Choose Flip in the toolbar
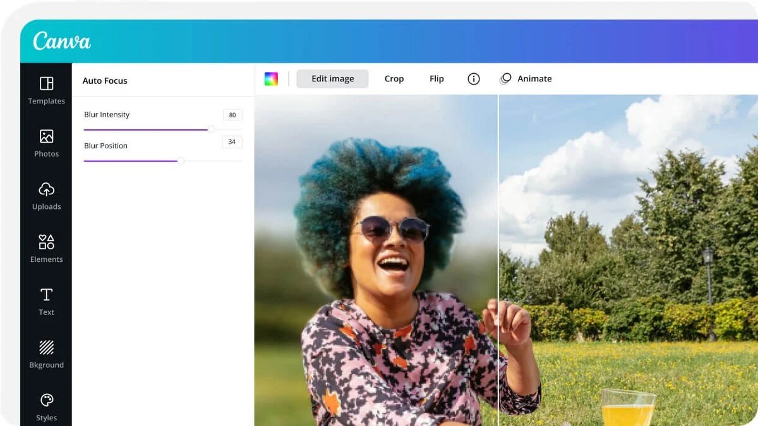The image size is (758, 426). pos(436,79)
